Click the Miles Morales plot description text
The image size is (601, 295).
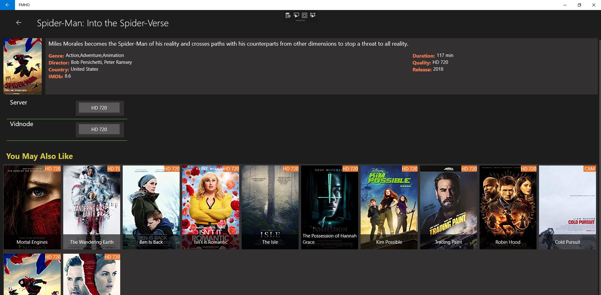[228, 44]
